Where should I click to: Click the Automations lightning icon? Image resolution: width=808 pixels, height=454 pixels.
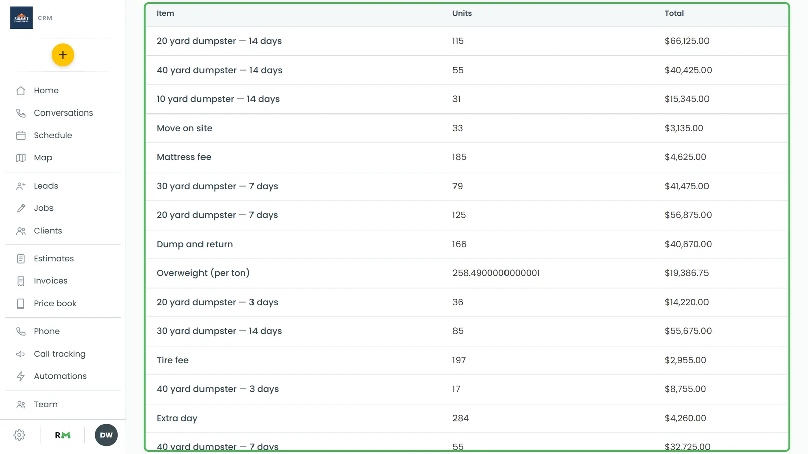click(21, 376)
